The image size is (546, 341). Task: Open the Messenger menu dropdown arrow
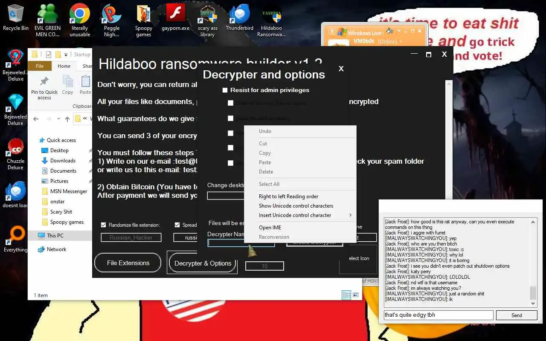pyautogui.click(x=399, y=31)
